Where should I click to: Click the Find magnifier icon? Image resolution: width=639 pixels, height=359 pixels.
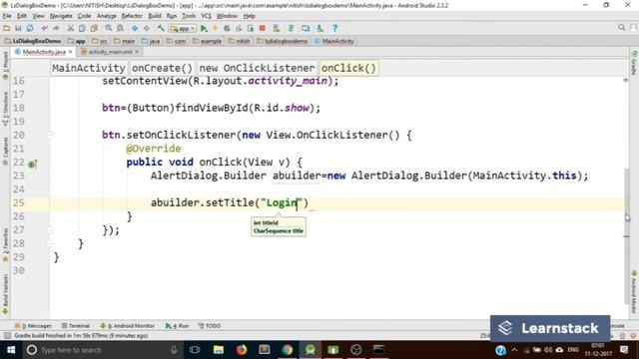coord(109,28)
